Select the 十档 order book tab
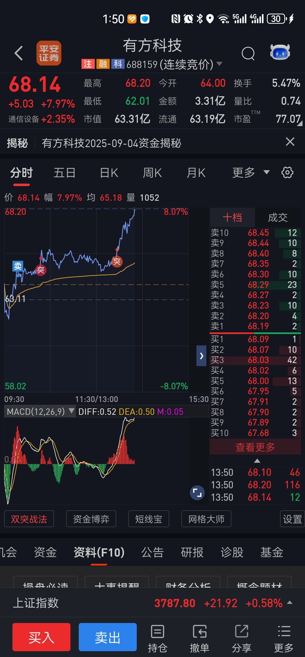 click(x=232, y=218)
